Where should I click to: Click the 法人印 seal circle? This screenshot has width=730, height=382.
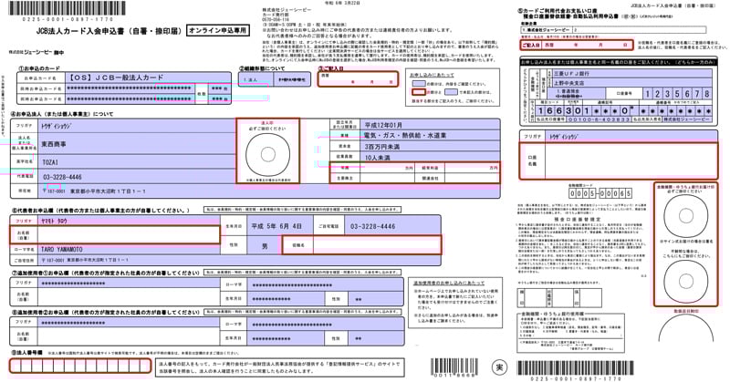click(x=267, y=154)
